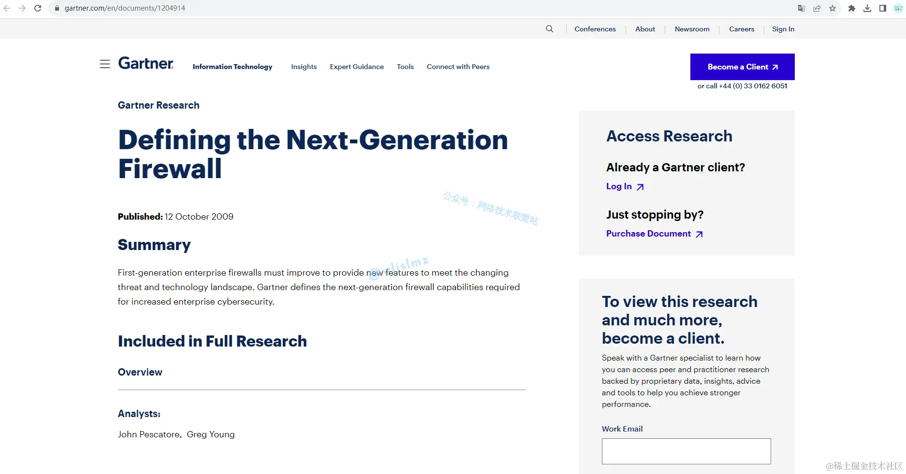Click the Log In link for clients
Screen dimensions: 906x474
click(625, 186)
